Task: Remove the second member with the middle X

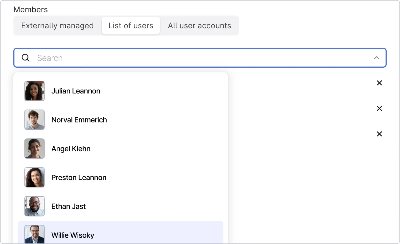Action: tap(379, 108)
